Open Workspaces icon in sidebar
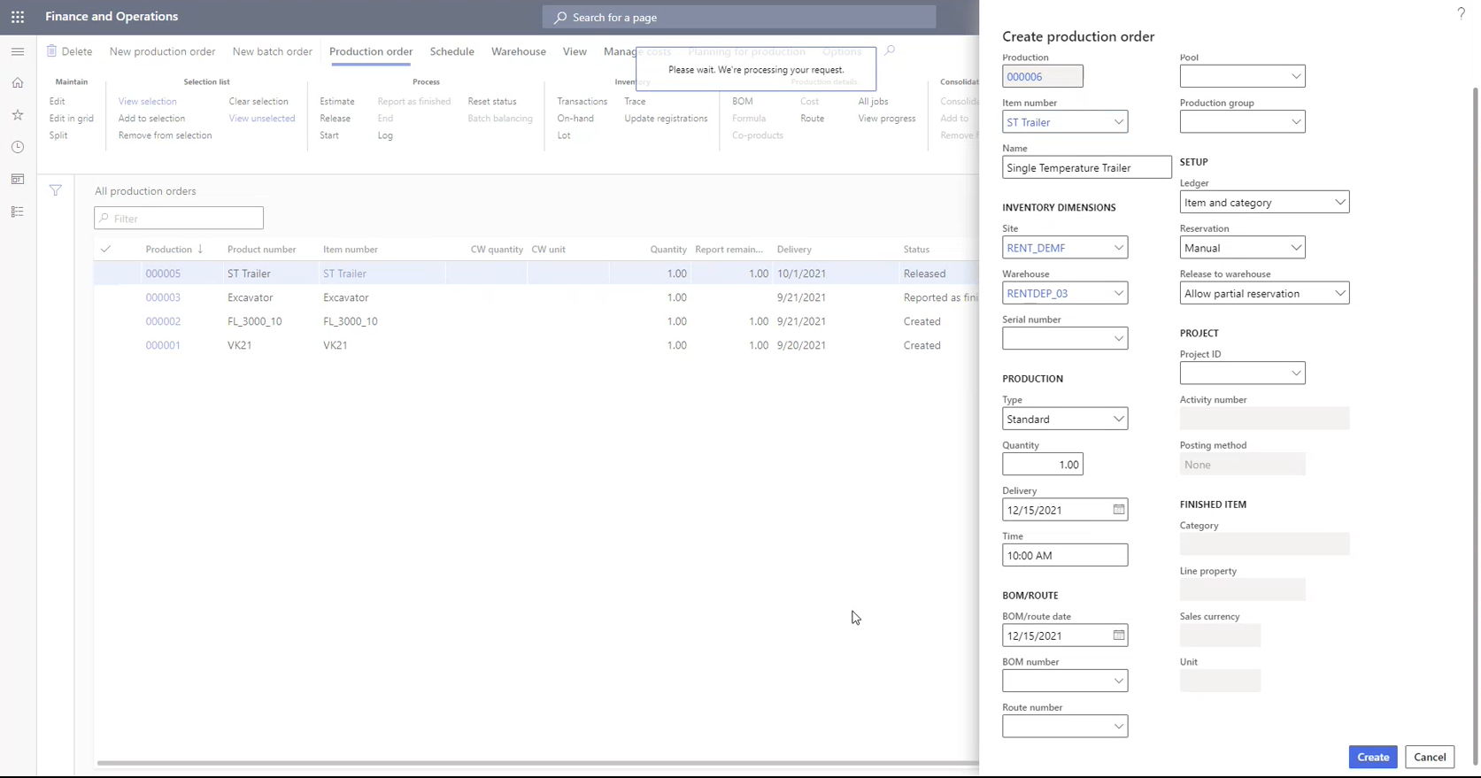Screen dimensions: 1481x778 18,180
